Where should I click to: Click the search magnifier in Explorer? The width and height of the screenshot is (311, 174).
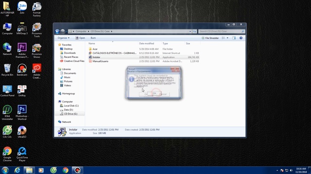pyautogui.click(x=243, y=31)
